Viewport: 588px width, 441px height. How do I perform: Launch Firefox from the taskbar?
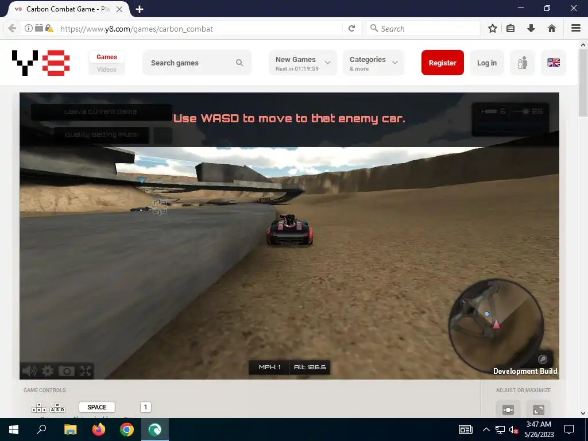tap(99, 430)
